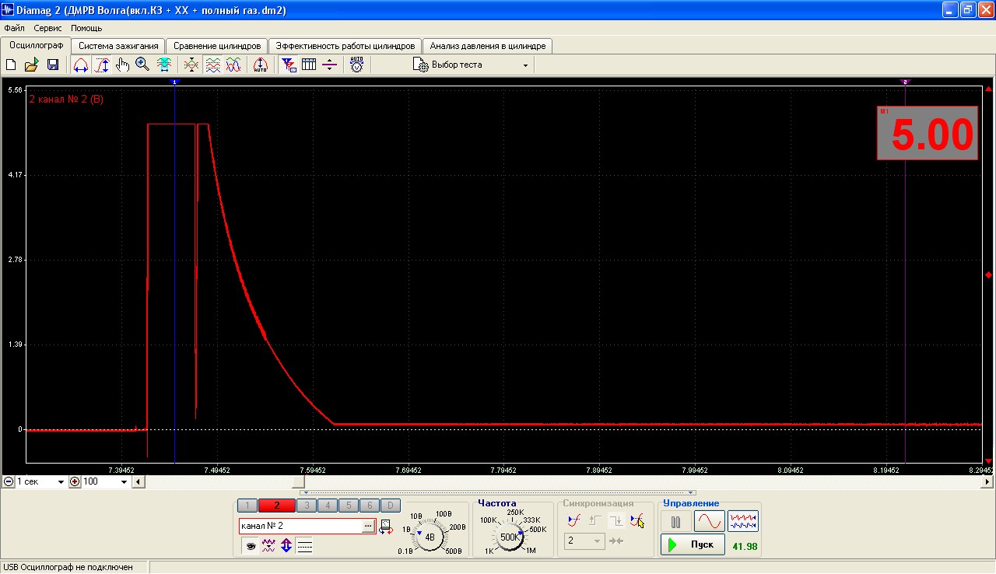The width and height of the screenshot is (996, 574).
Task: Toggle channel 4 button
Action: click(328, 506)
